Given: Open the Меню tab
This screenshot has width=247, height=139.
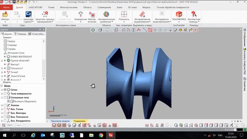Looking at the screenshot, I should (6, 7).
